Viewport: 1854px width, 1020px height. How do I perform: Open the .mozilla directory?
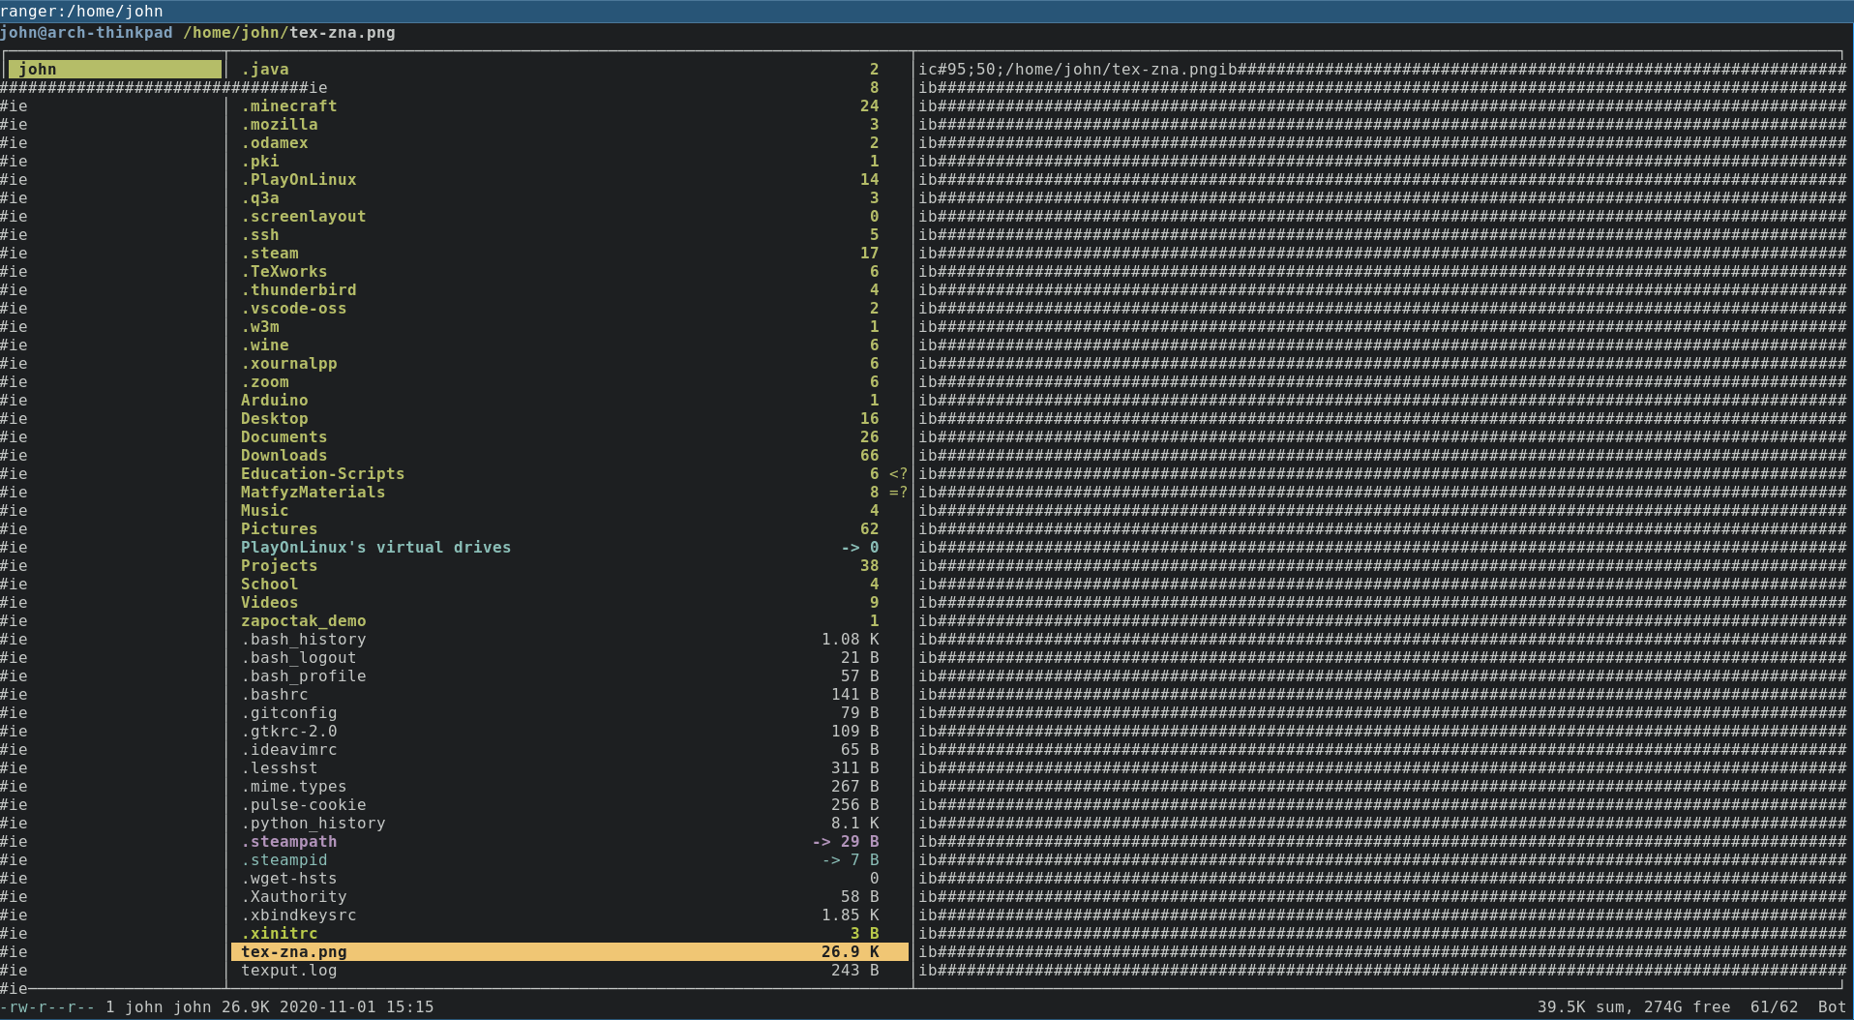tap(569, 124)
